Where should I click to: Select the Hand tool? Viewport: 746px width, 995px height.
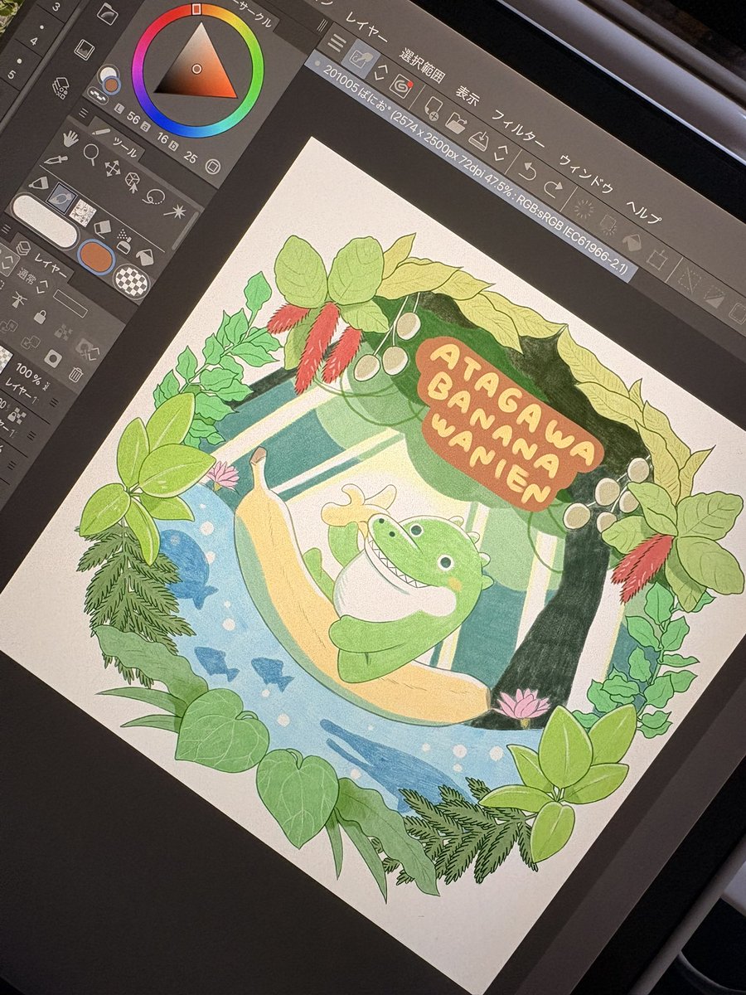tap(70, 138)
